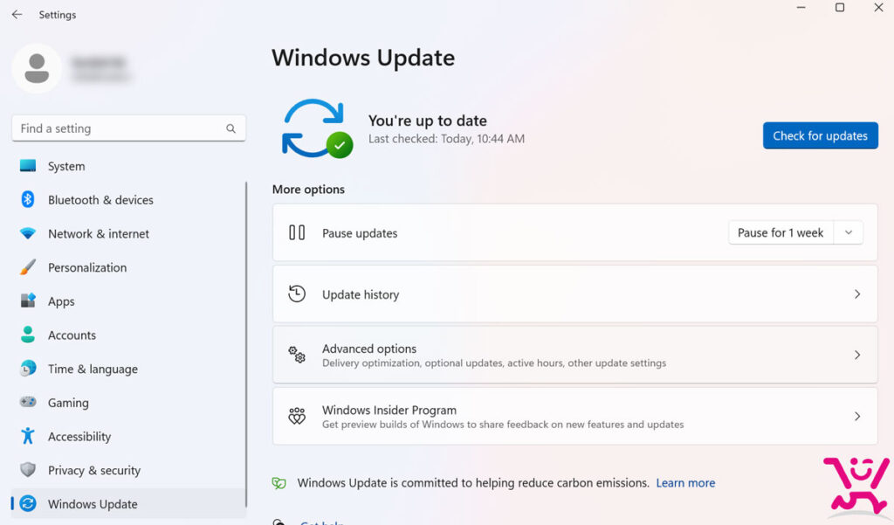The image size is (894, 525).
Task: Navigate to Accounts settings
Action: coord(128,335)
